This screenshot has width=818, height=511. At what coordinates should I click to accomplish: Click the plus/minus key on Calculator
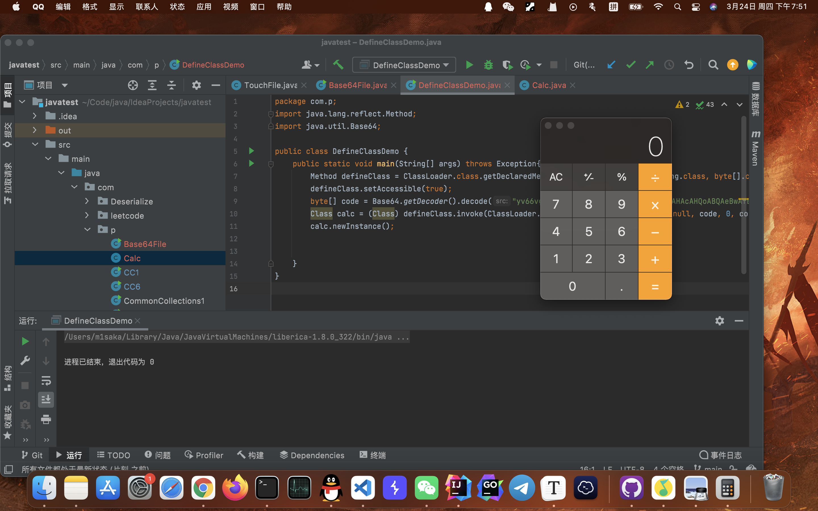coord(589,177)
